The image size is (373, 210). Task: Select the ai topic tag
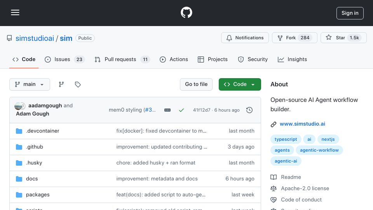(x=309, y=139)
